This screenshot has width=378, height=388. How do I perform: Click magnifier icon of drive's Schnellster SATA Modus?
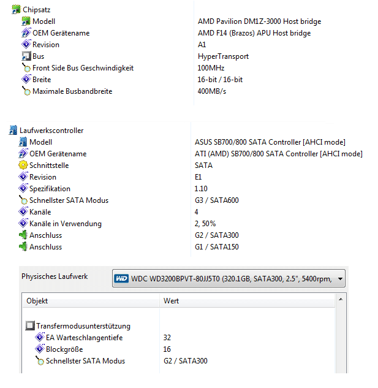point(40,360)
